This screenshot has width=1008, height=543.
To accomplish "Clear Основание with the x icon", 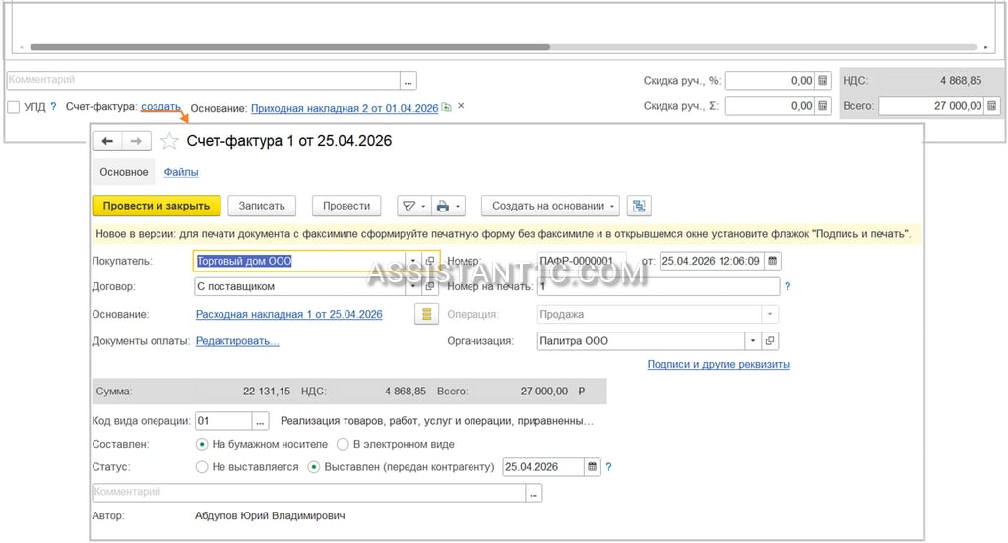I will (x=461, y=106).
